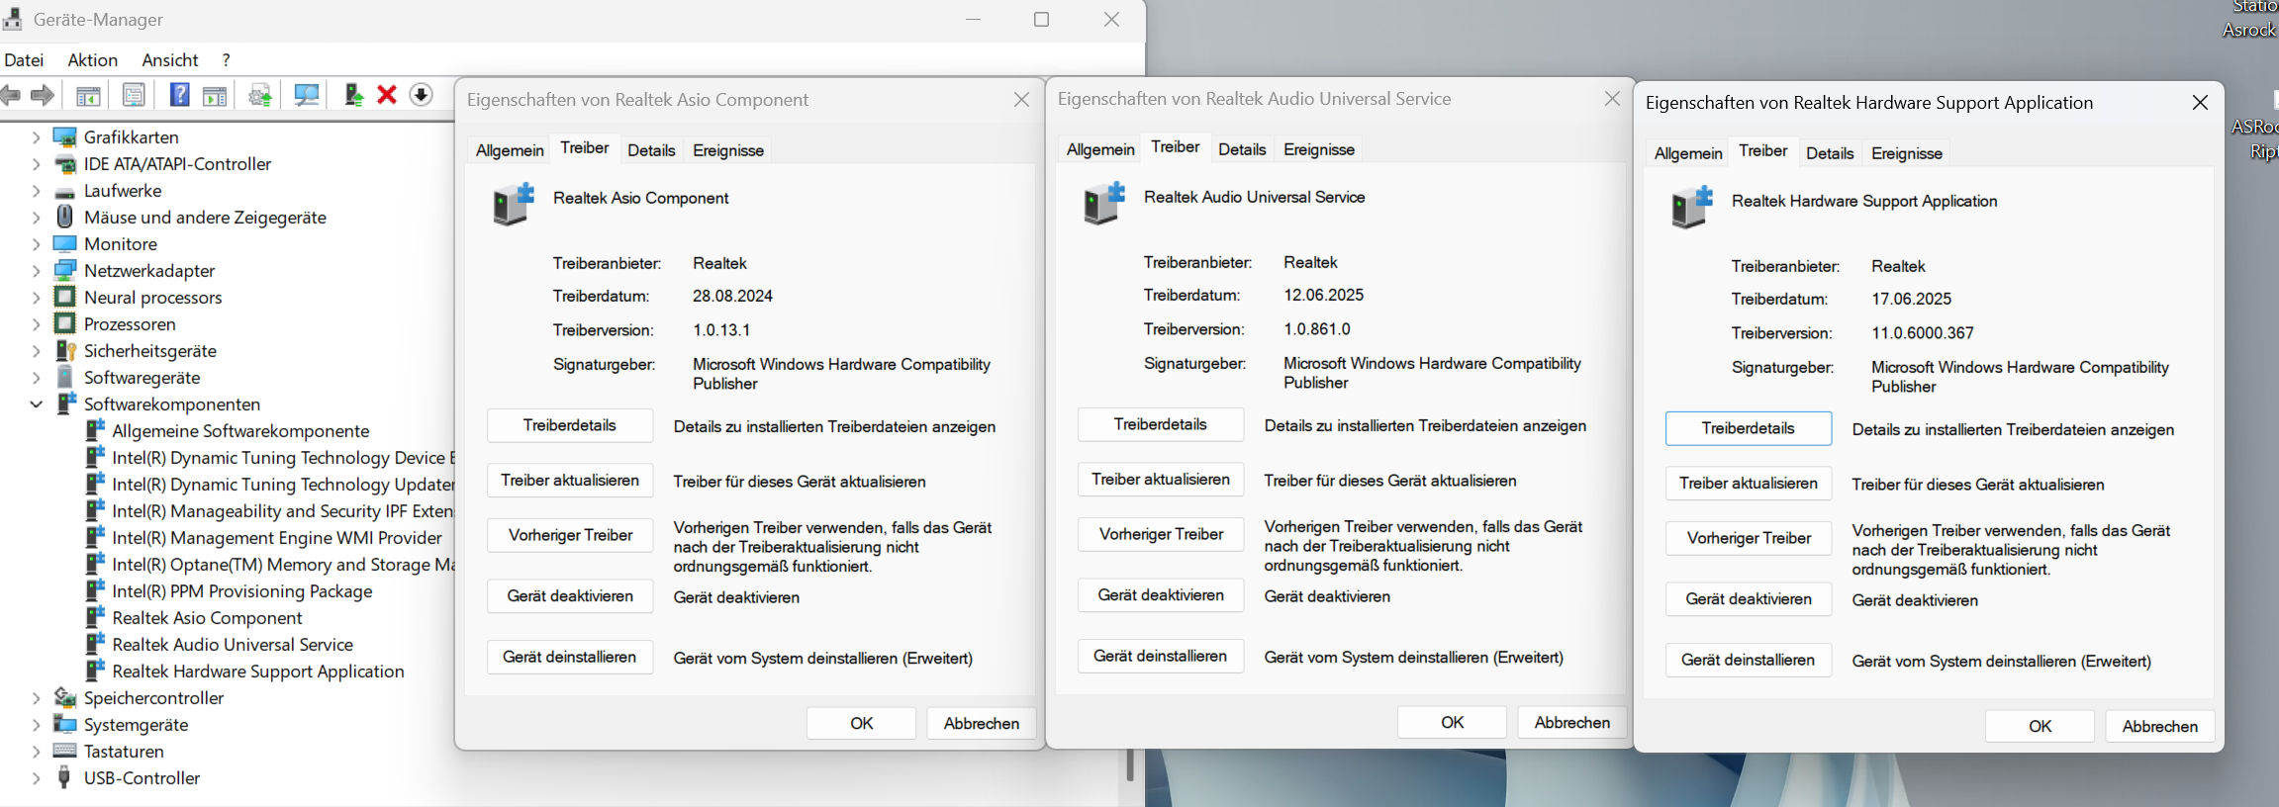Toggle the console tree pane icon
The width and height of the screenshot is (2279, 807).
coord(88,96)
